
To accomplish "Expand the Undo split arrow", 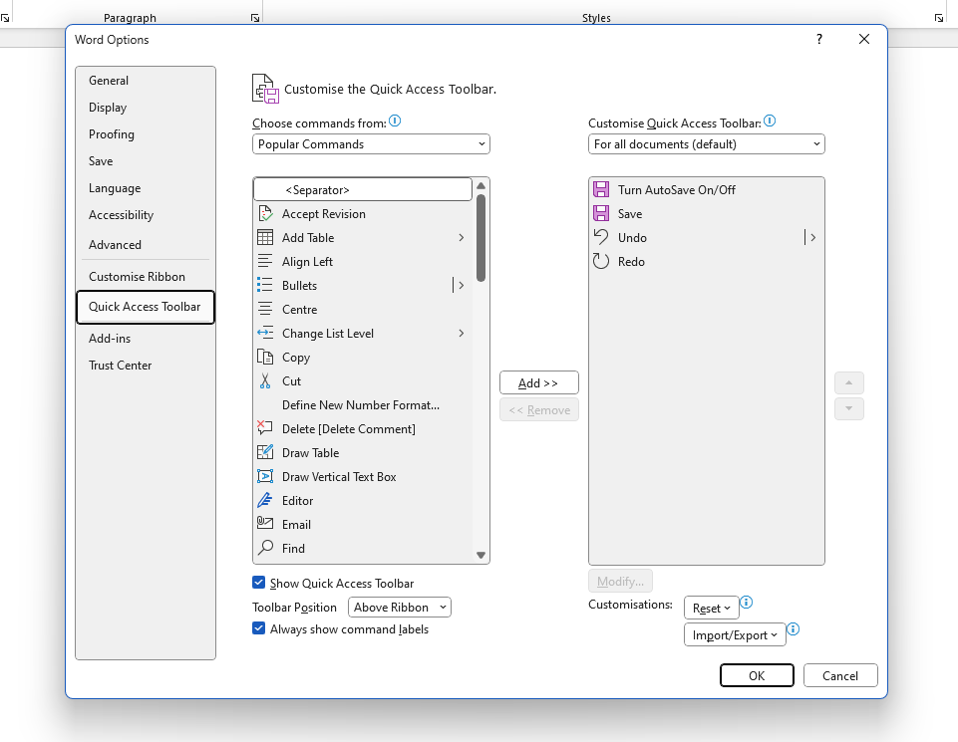I will (812, 237).
